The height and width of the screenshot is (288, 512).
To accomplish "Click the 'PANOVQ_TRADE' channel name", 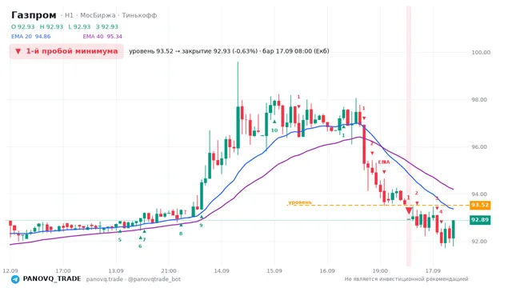I will 52,279.
